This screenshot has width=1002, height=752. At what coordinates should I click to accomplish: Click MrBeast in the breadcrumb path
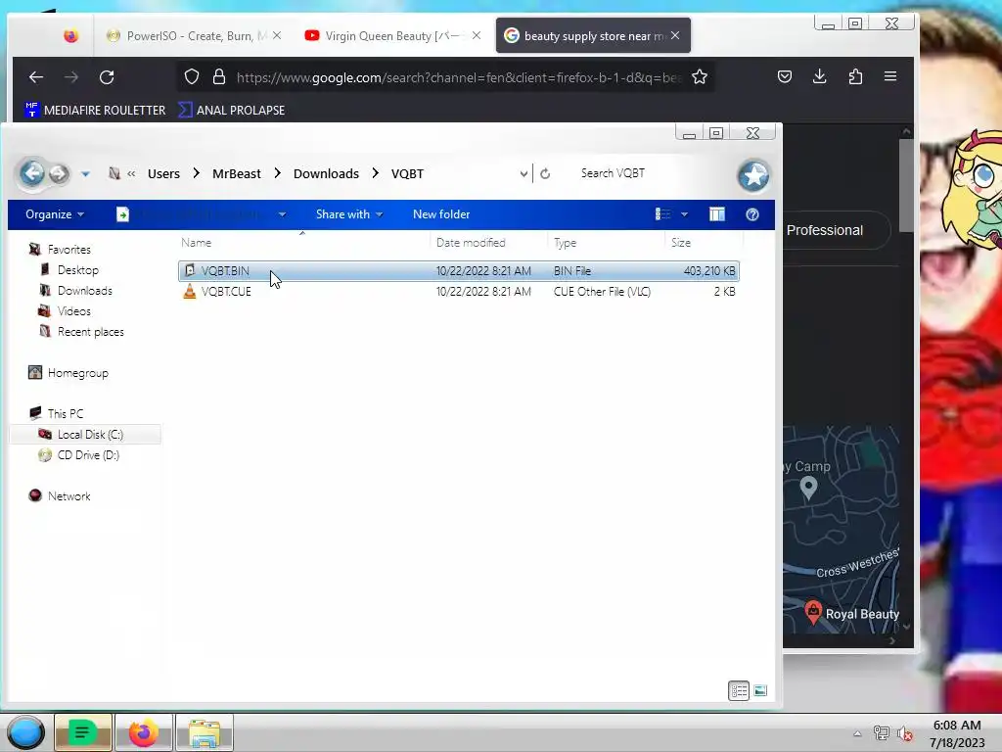(x=237, y=174)
